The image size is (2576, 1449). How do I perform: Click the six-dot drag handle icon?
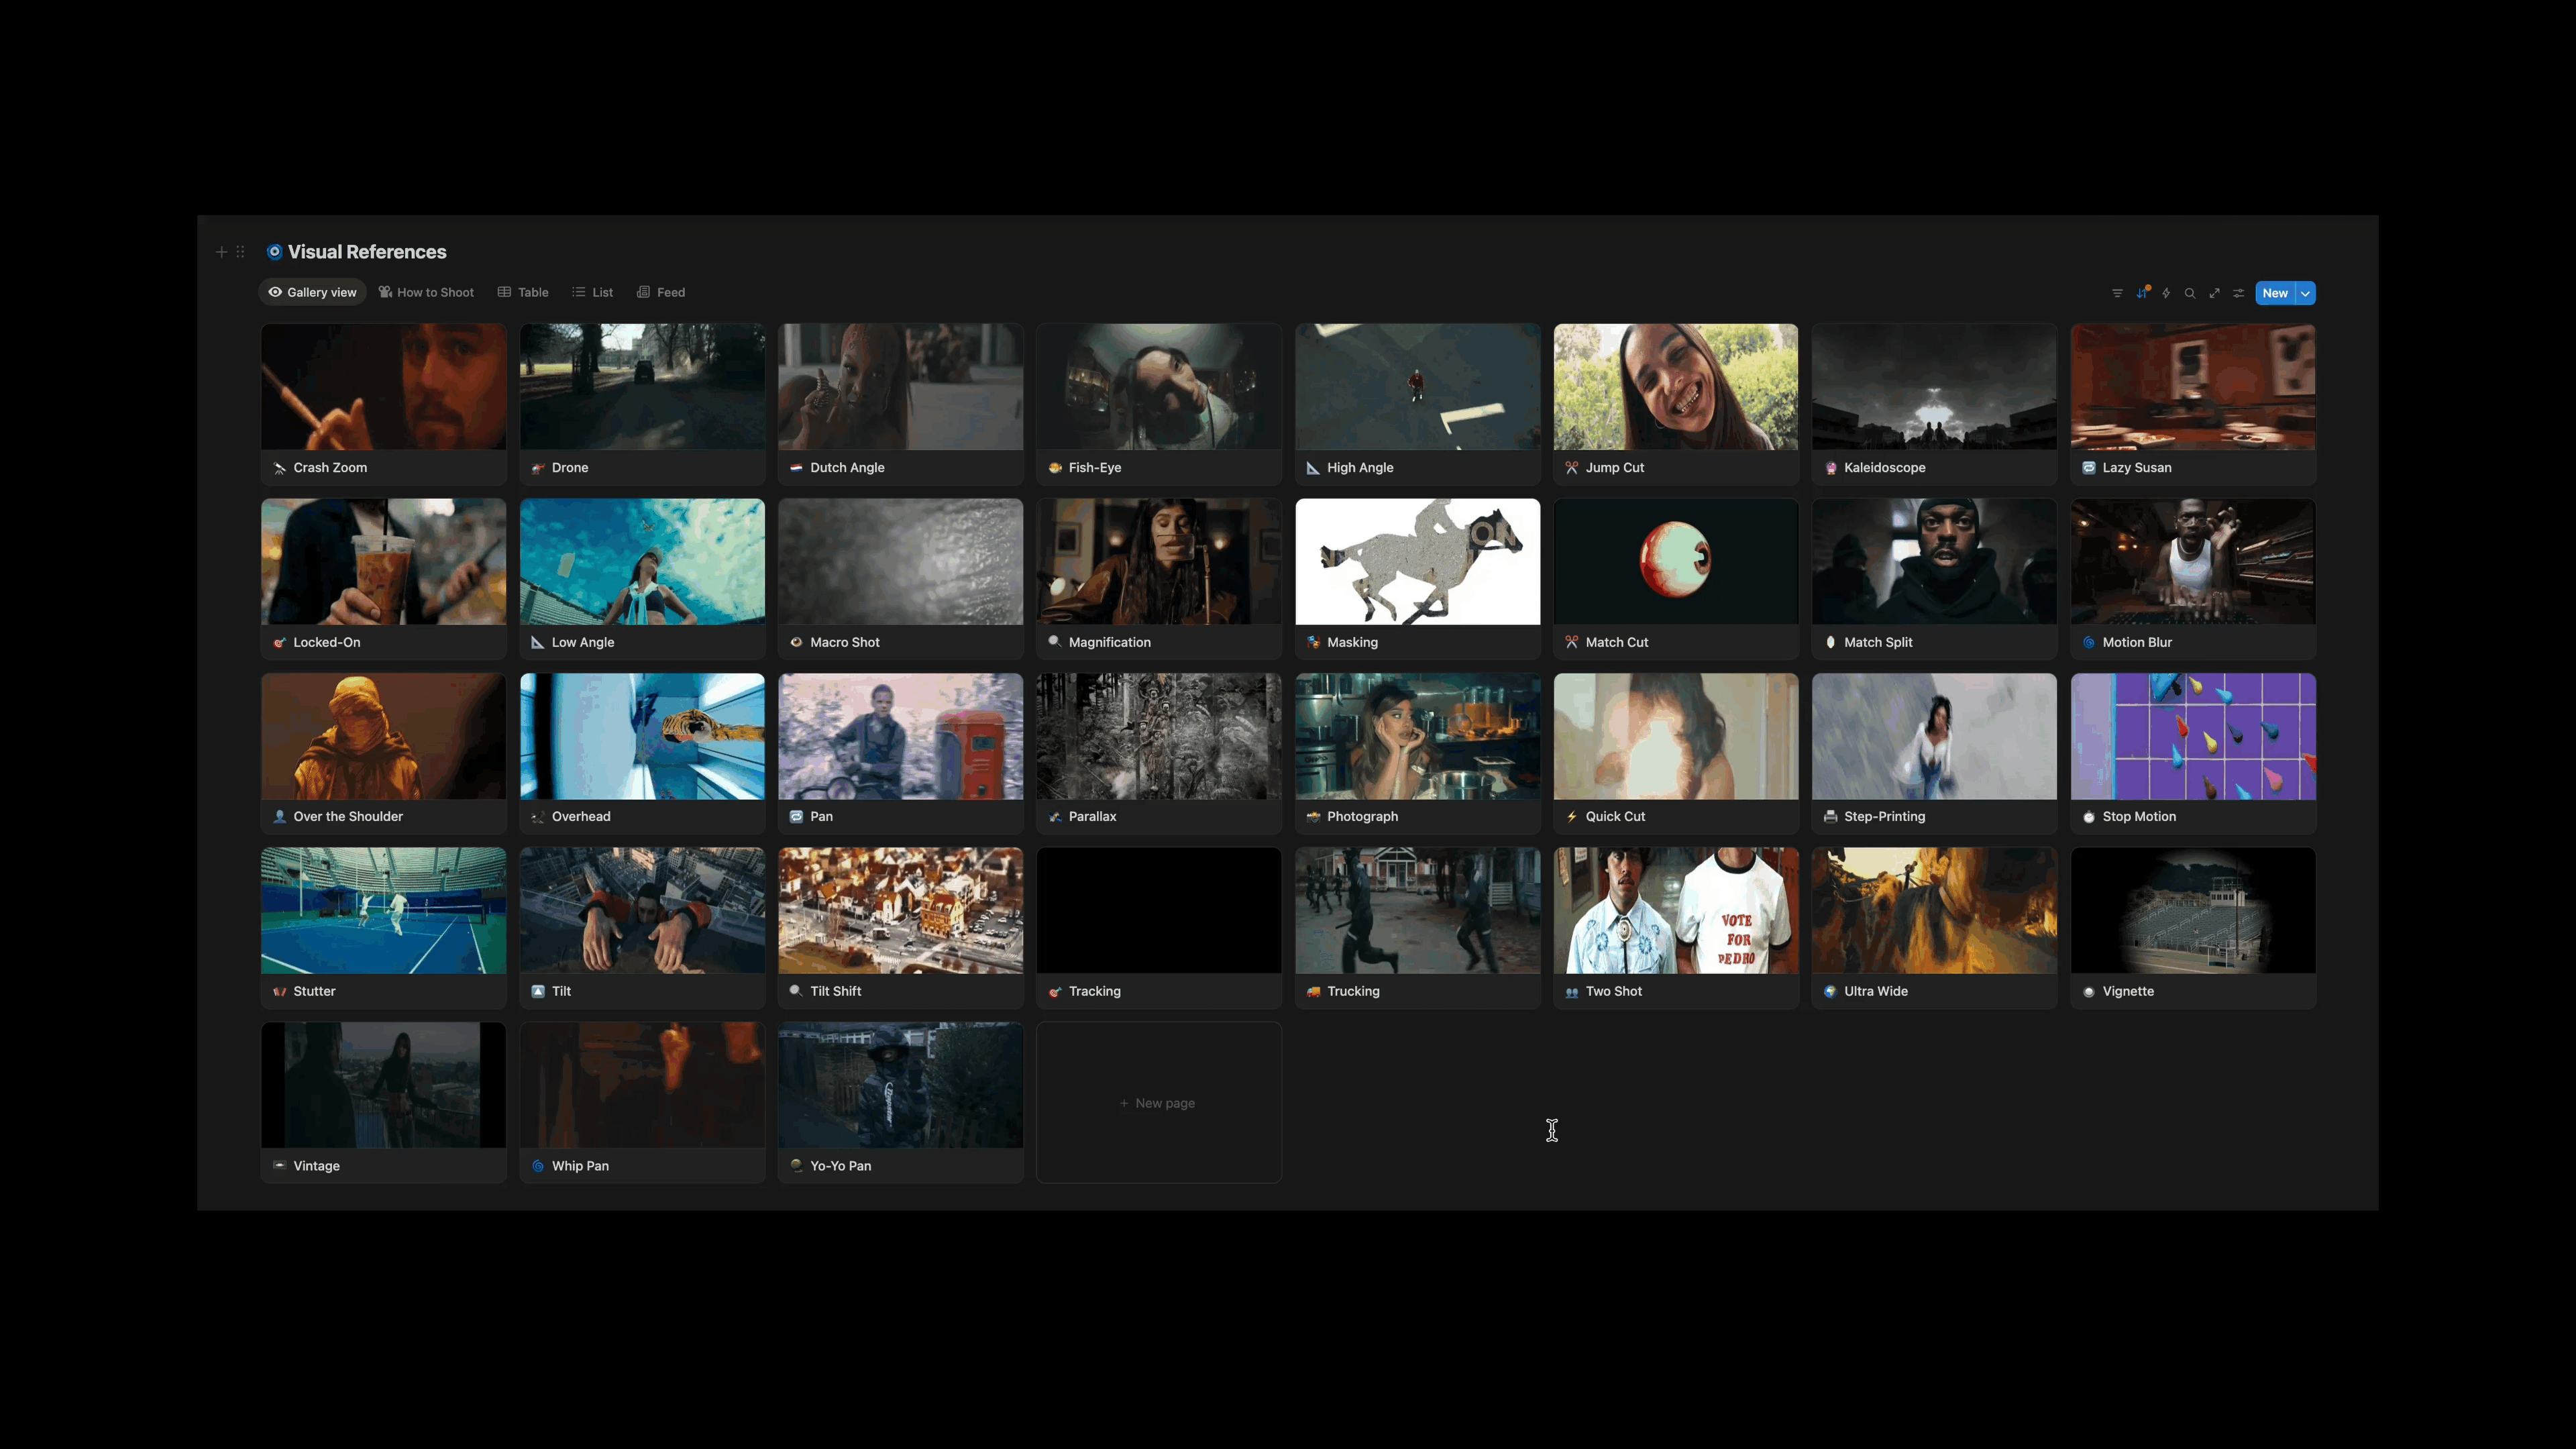240,252
